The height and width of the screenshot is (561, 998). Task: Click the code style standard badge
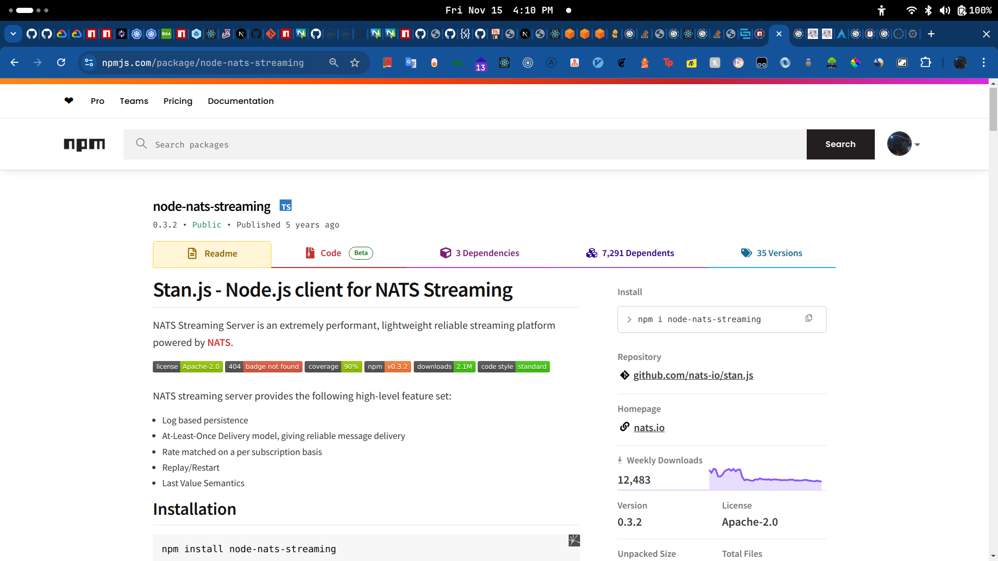coord(514,367)
